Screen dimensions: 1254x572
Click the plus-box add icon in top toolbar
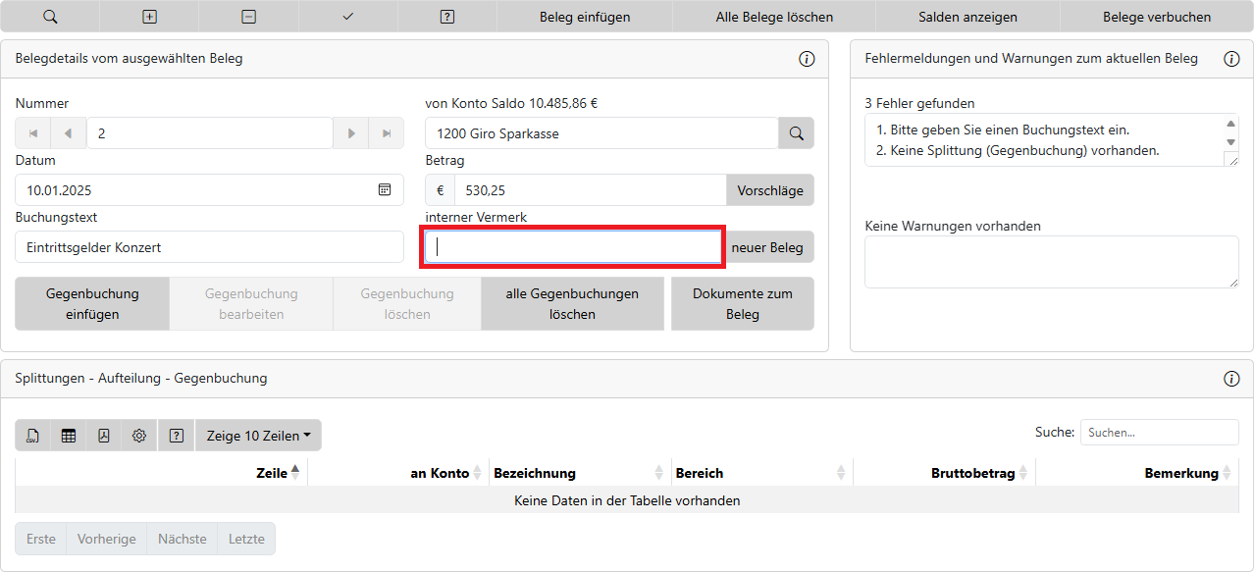pyautogui.click(x=149, y=17)
